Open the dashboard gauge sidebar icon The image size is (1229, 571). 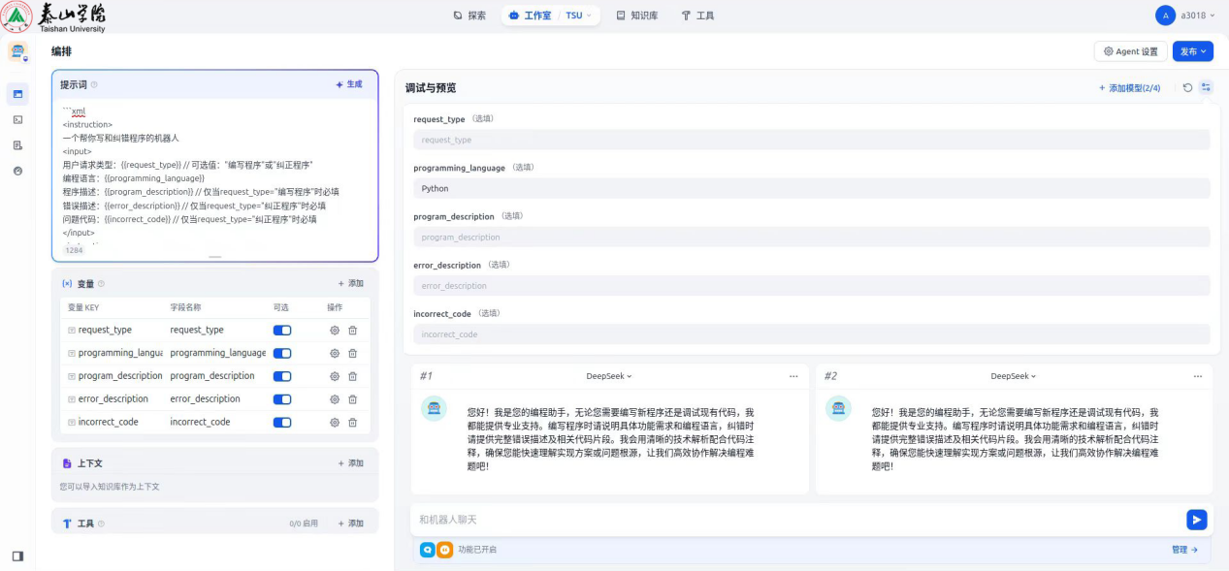[x=17, y=171]
